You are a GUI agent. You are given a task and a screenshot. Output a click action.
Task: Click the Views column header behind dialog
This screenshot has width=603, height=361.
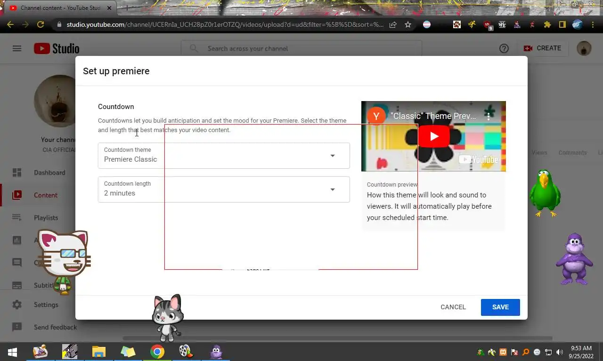pyautogui.click(x=539, y=153)
